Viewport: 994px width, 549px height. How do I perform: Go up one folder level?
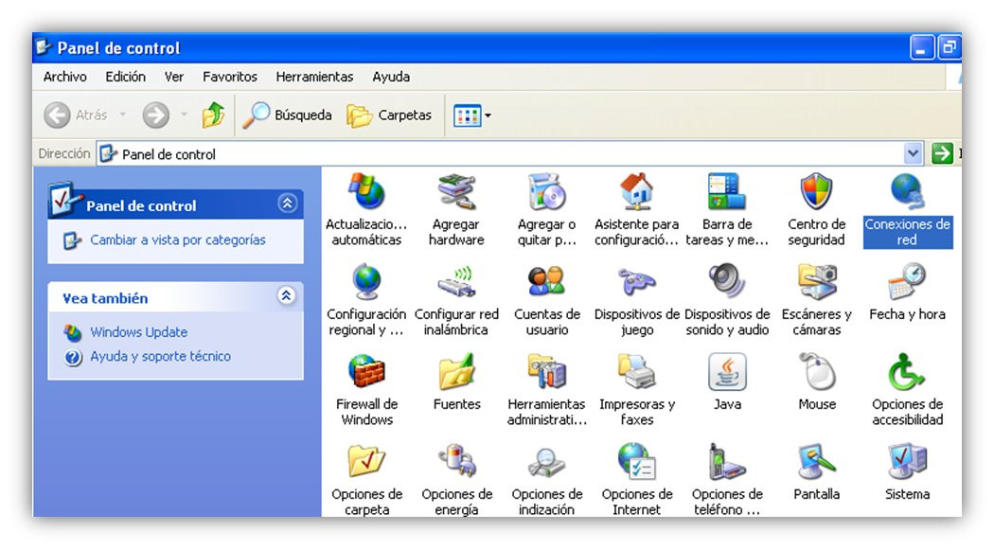click(x=213, y=115)
